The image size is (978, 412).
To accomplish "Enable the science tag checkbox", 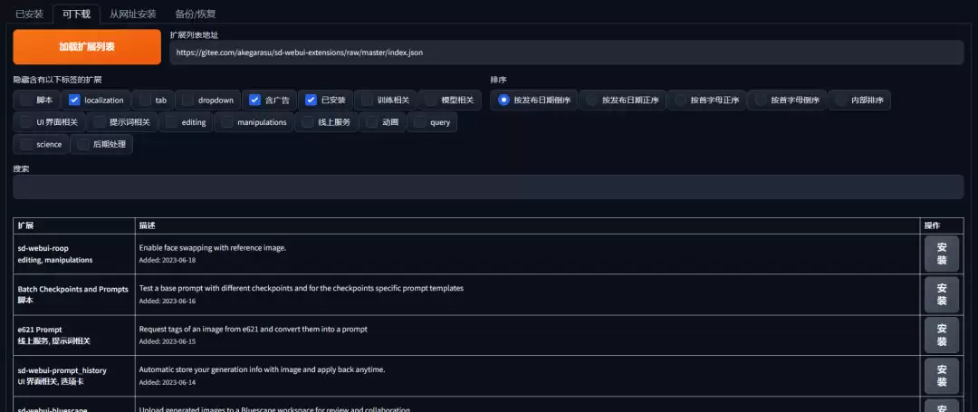I will tap(25, 144).
